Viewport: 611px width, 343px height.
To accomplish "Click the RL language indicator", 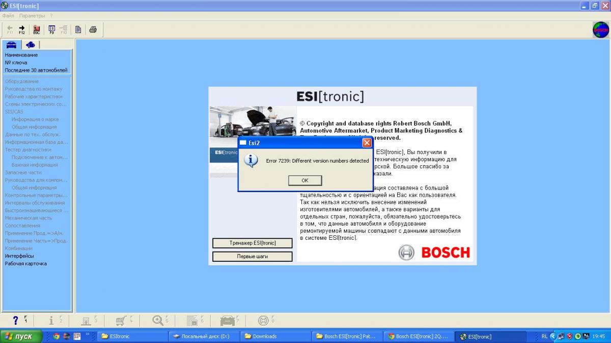I will coord(544,336).
